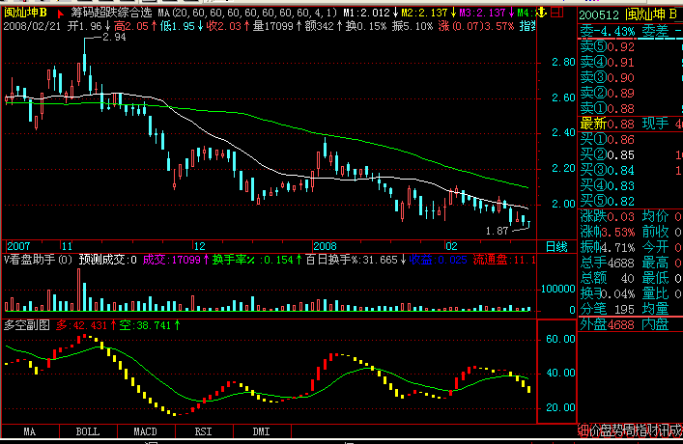Click the 振幅 4.71% amplitude value
The height and width of the screenshot is (444, 683).
tap(608, 247)
